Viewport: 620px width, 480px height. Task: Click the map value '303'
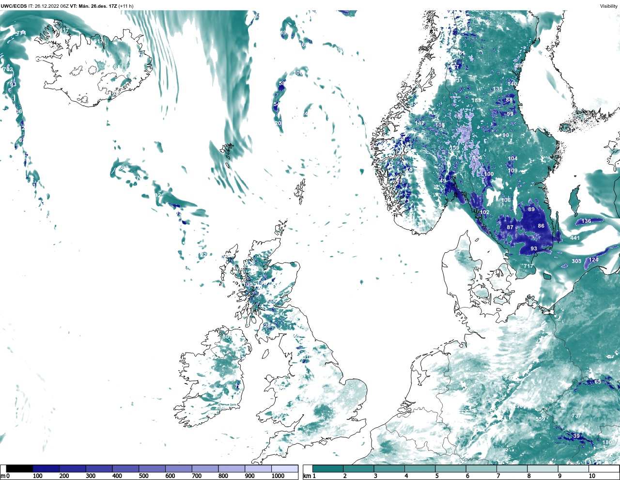pyautogui.click(x=576, y=261)
